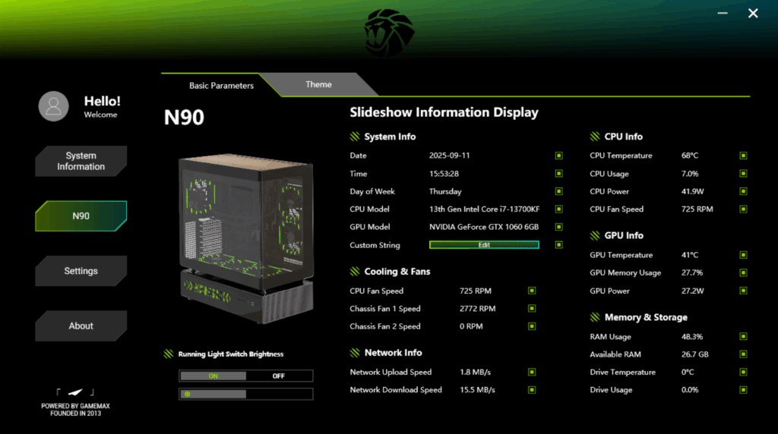Toggle CPU Info Fan Speed checkbox
The height and width of the screenshot is (434, 778).
click(x=743, y=209)
